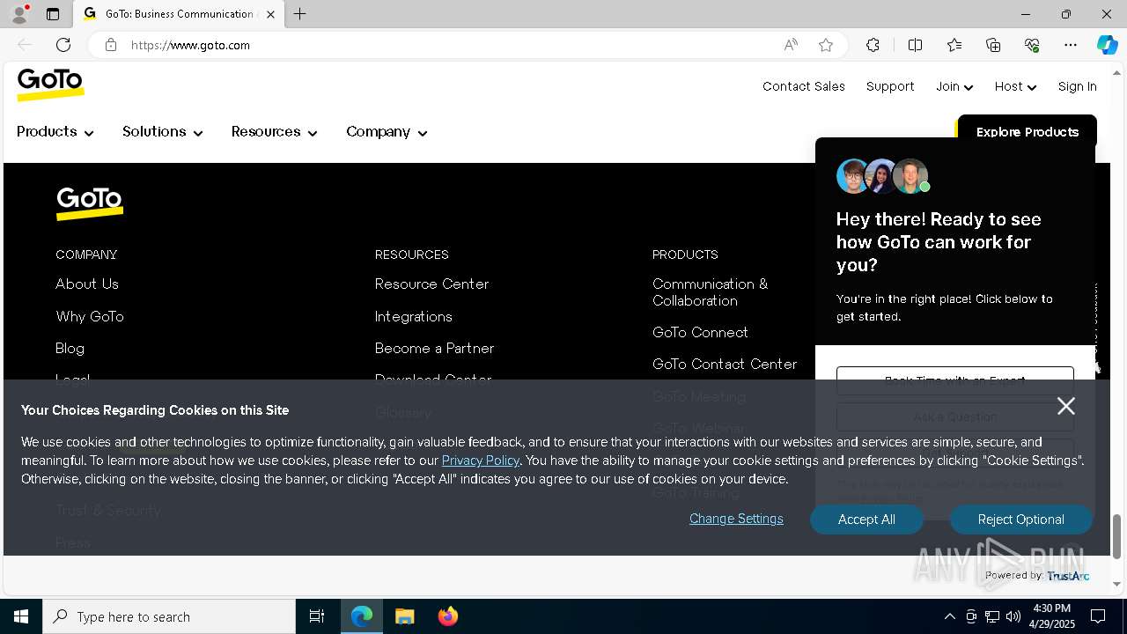Click the chat widget agent avatars
The height and width of the screenshot is (634, 1127).
[883, 176]
